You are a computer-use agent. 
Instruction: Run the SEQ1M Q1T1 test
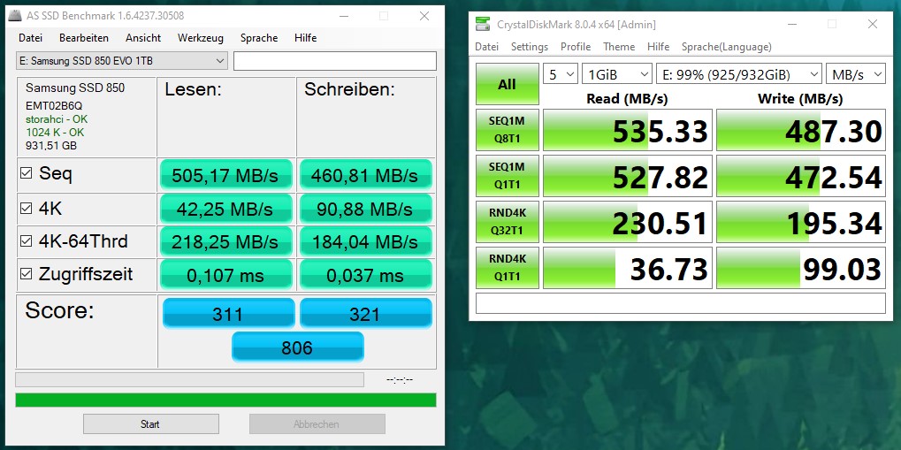coord(508,176)
